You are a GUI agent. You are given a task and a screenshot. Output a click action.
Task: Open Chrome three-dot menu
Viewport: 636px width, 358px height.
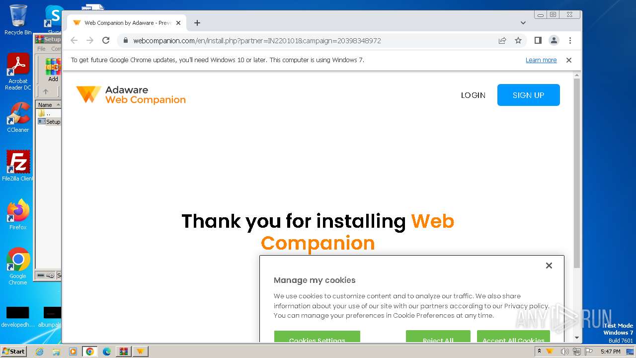point(570,40)
